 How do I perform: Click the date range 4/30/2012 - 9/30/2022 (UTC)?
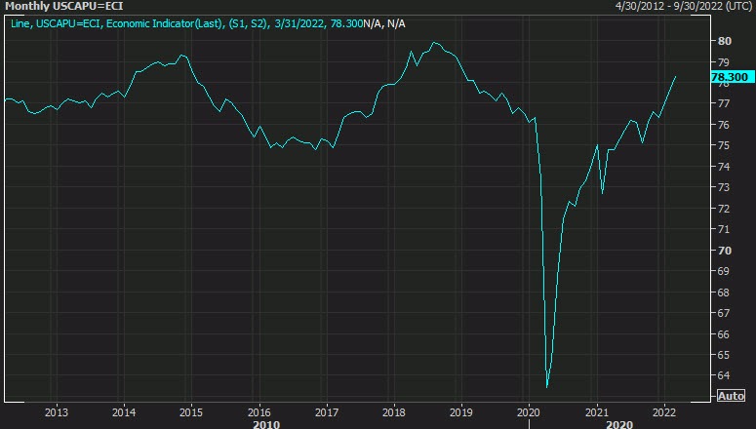point(685,6)
